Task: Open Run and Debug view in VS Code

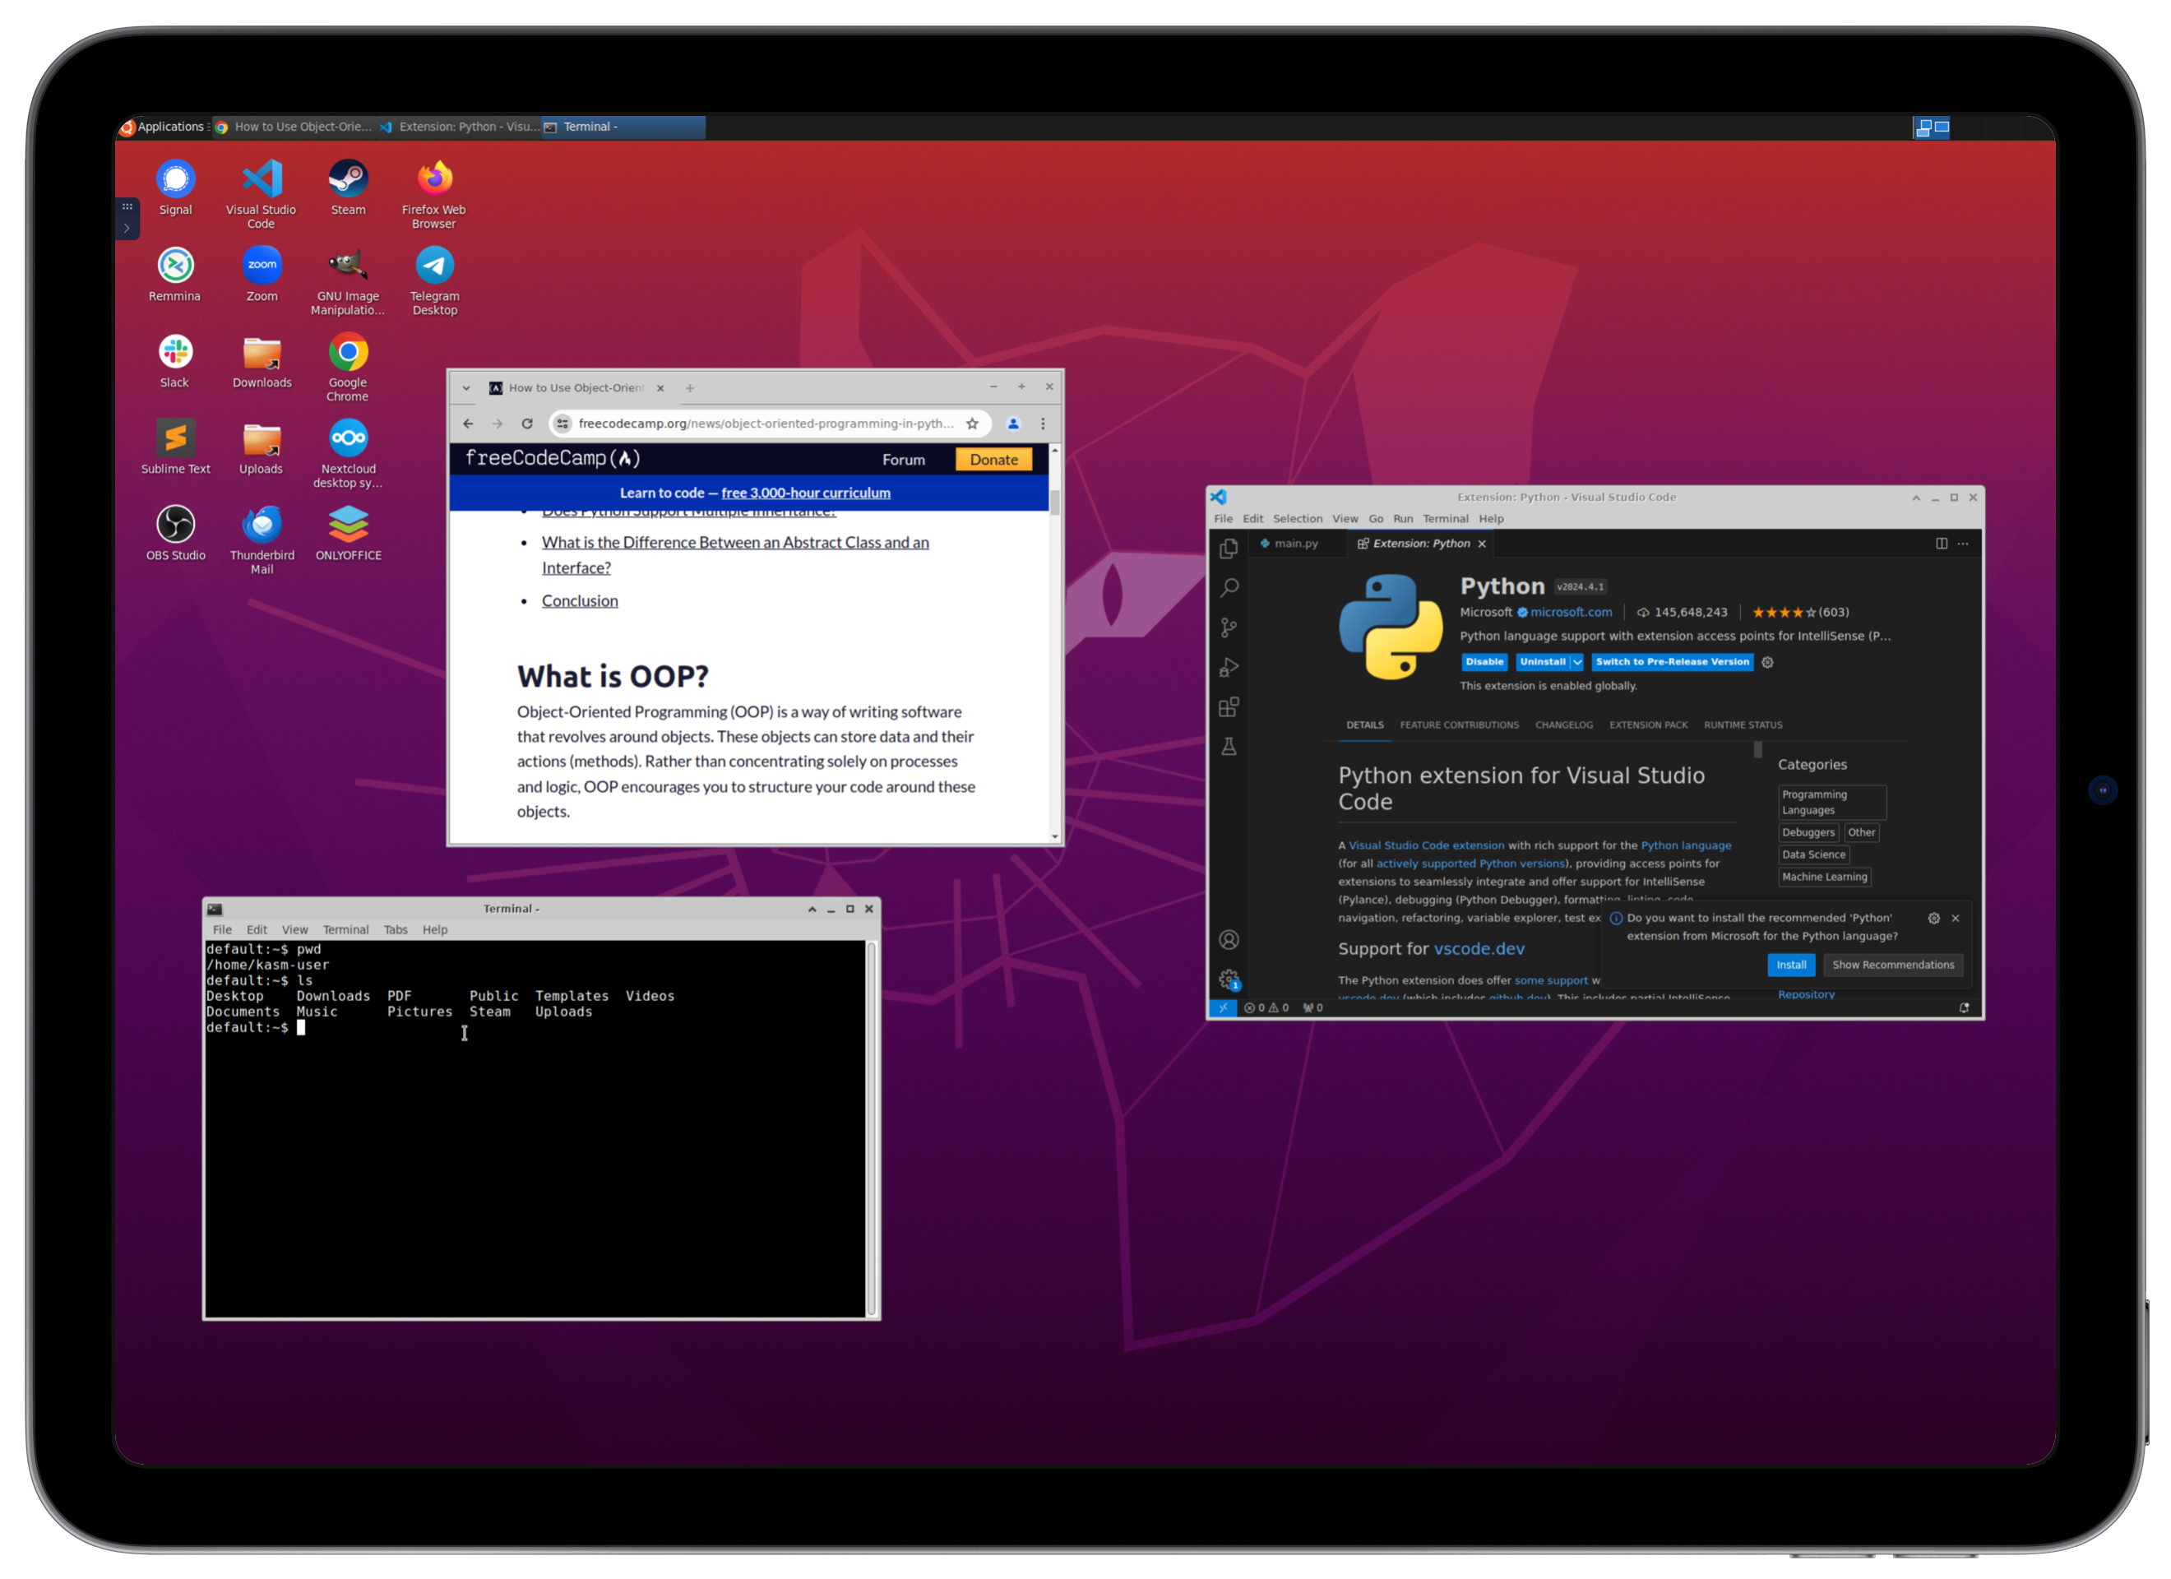Action: (1229, 668)
